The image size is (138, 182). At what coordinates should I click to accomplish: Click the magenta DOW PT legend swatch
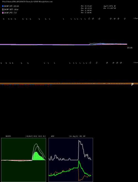[x=3, y=13]
